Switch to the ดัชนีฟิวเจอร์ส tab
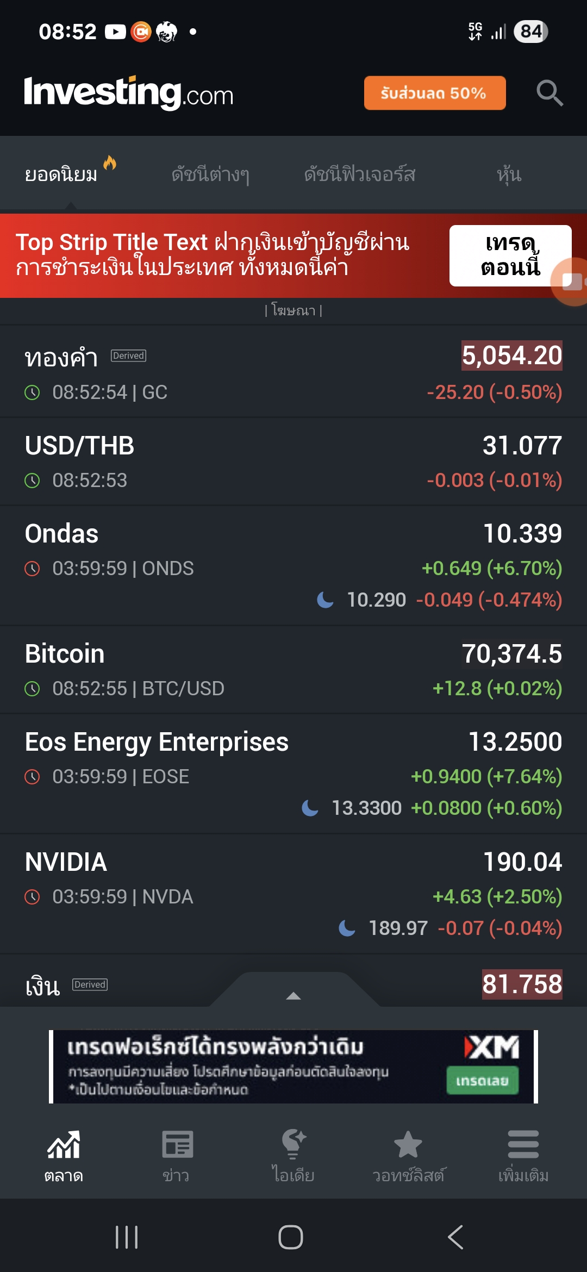Image resolution: width=587 pixels, height=1272 pixels. 360,174
